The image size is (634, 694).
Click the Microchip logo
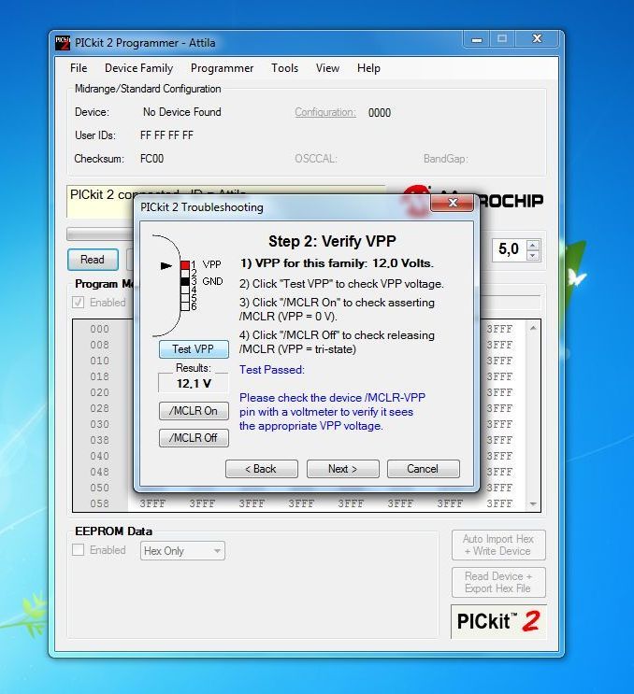[472, 201]
